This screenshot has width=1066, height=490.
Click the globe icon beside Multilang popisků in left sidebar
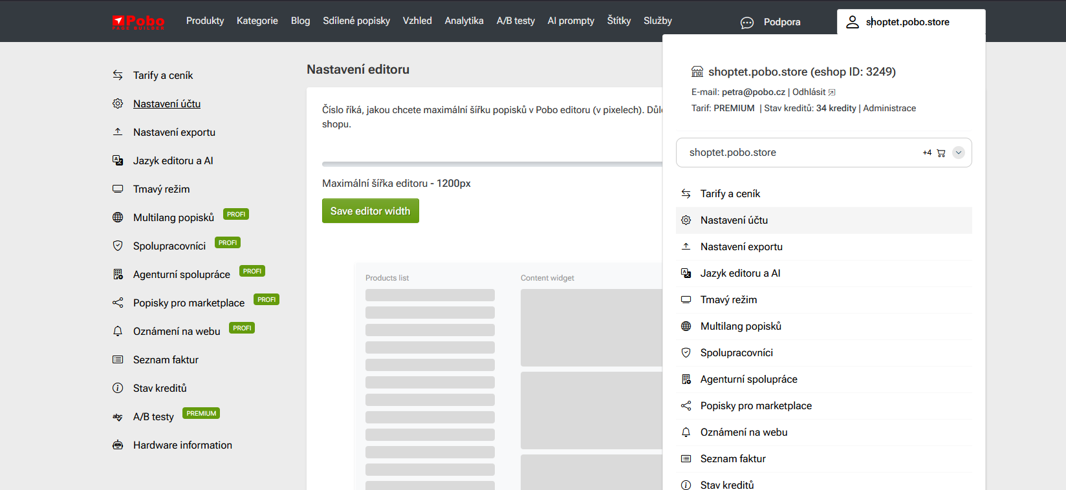click(x=118, y=218)
